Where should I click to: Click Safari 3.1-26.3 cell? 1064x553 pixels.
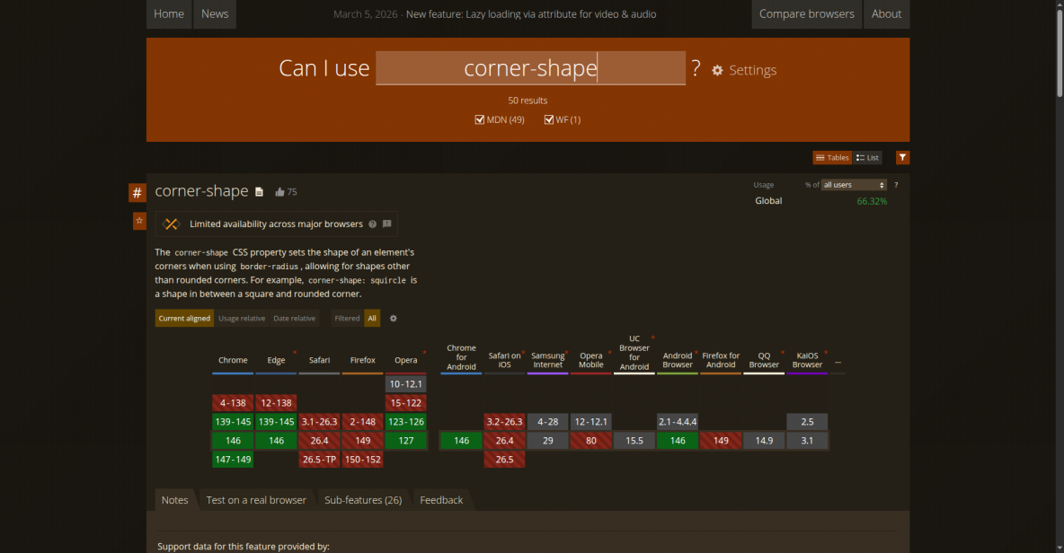(x=320, y=422)
